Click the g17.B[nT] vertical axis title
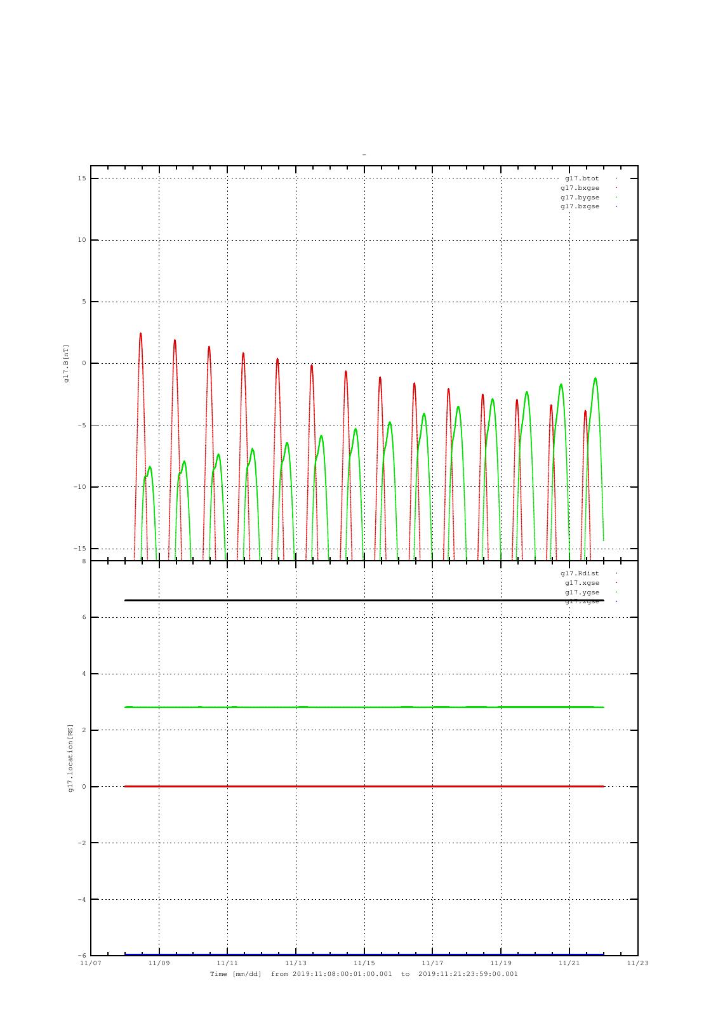Screen dimensions: 718x1016 click(x=66, y=364)
